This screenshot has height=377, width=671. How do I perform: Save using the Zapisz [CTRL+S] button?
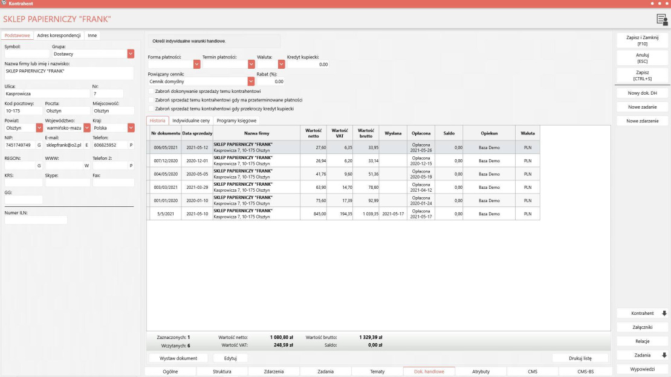[x=643, y=75]
